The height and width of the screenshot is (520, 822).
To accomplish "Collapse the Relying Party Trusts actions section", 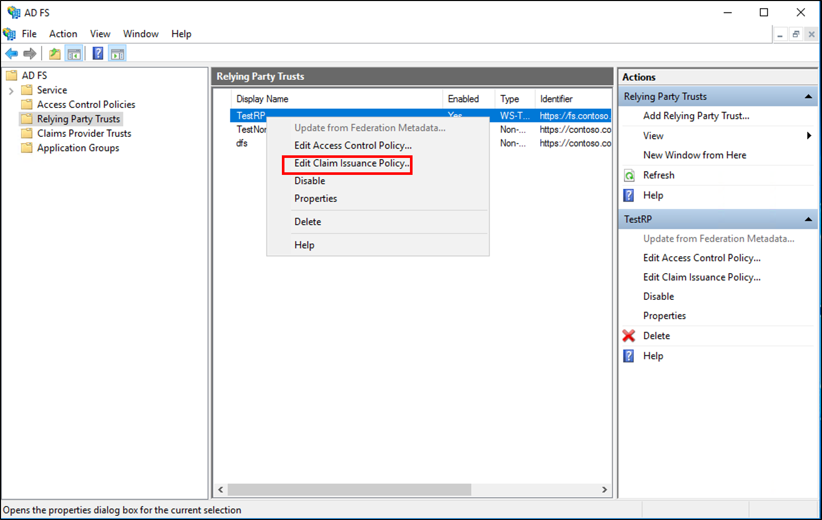I will pyautogui.click(x=808, y=97).
